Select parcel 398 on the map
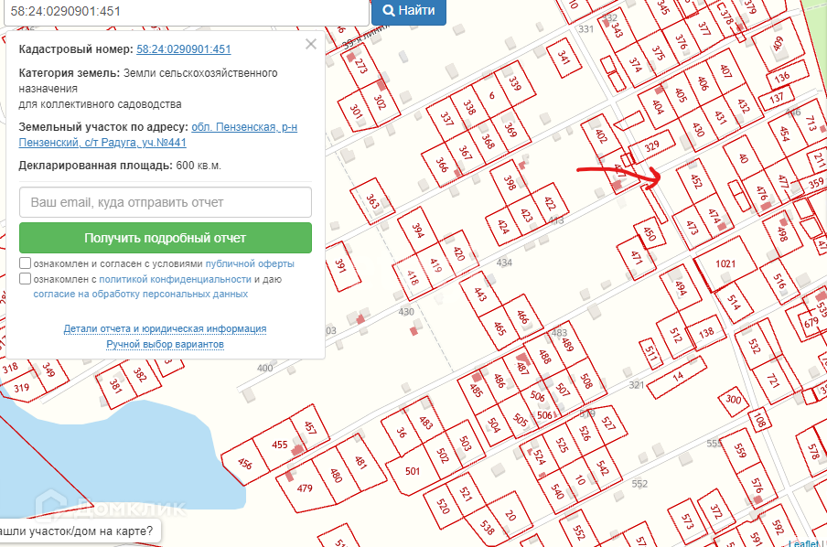This screenshot has width=827, height=547. pyautogui.click(x=510, y=183)
